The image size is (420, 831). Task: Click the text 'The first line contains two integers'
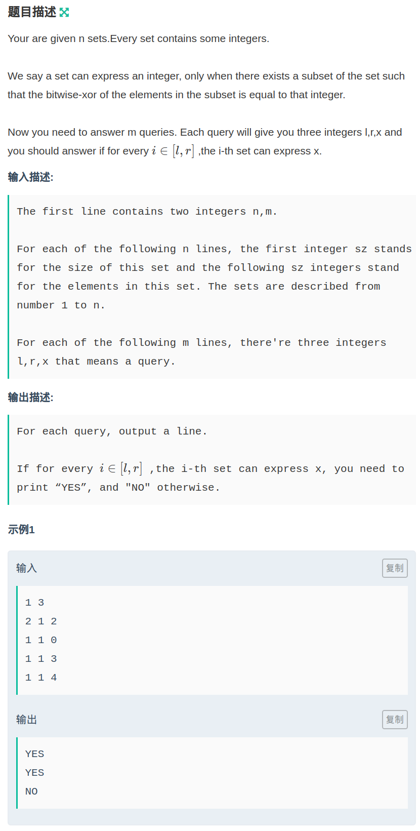click(147, 212)
